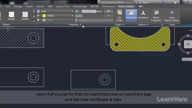Open the transparency type dropdown arrow

[80, 11]
